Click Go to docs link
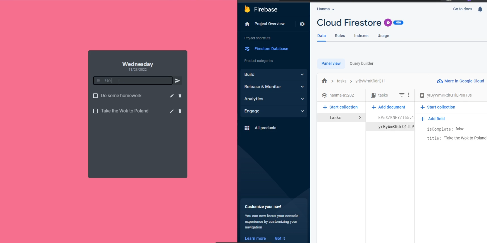This screenshot has width=487, height=243. (463, 9)
